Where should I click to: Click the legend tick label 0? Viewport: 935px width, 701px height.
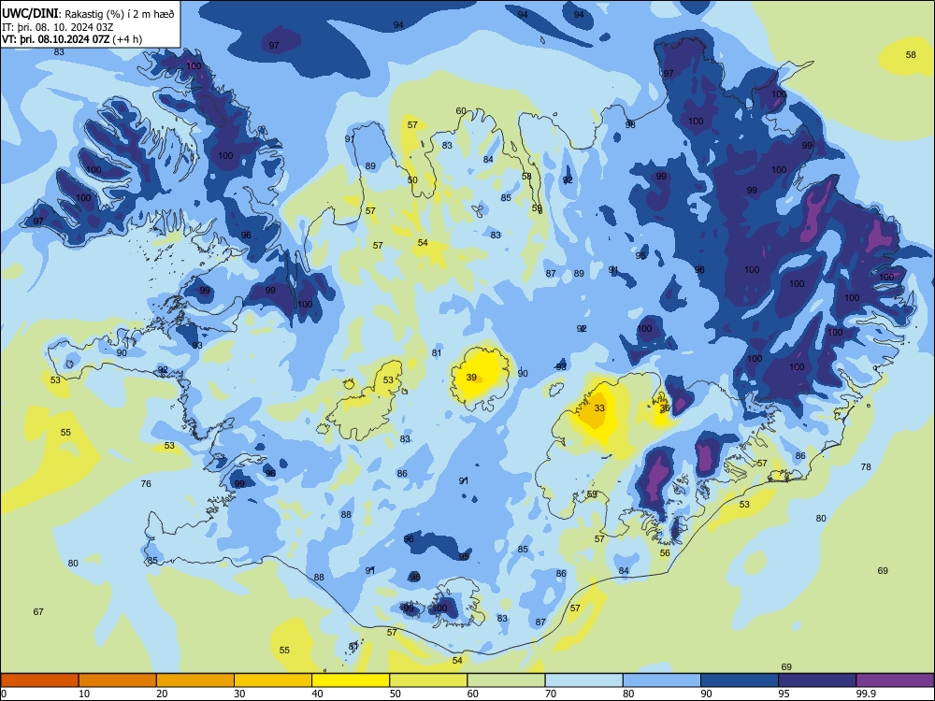click(x=4, y=694)
